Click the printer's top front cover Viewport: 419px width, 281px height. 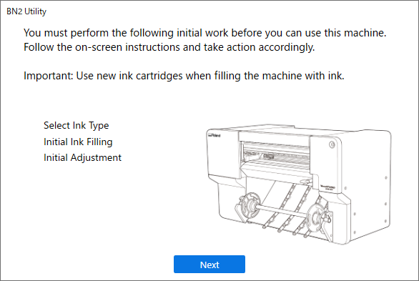click(274, 137)
